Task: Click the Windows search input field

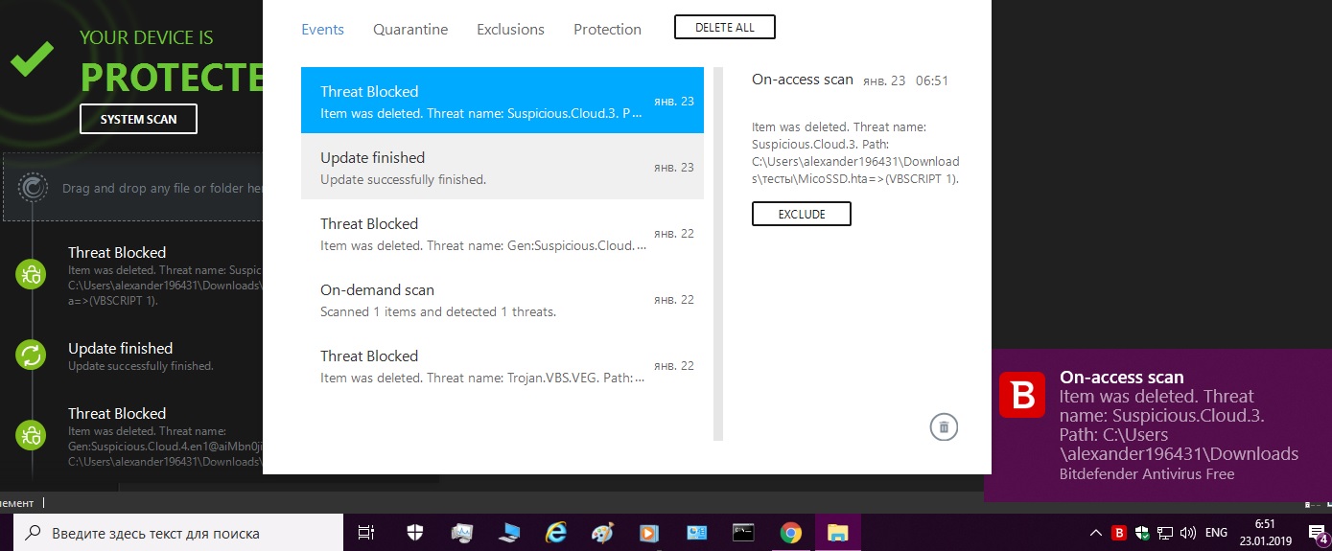Action: click(x=178, y=533)
